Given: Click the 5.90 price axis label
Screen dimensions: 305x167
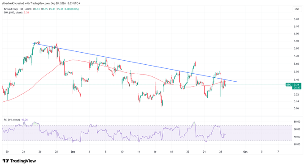Looking at the screenshot, I should tap(296, 41).
